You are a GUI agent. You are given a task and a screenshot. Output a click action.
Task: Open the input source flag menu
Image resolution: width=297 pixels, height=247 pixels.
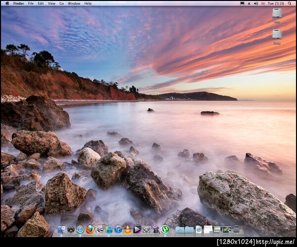pos(263,3)
